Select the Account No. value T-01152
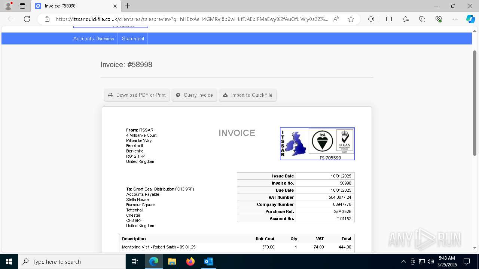 (344, 219)
